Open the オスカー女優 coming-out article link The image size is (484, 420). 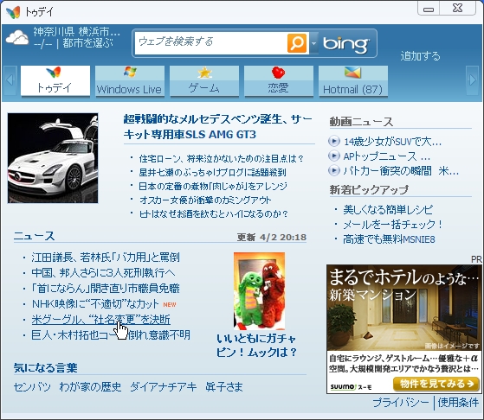point(205,200)
